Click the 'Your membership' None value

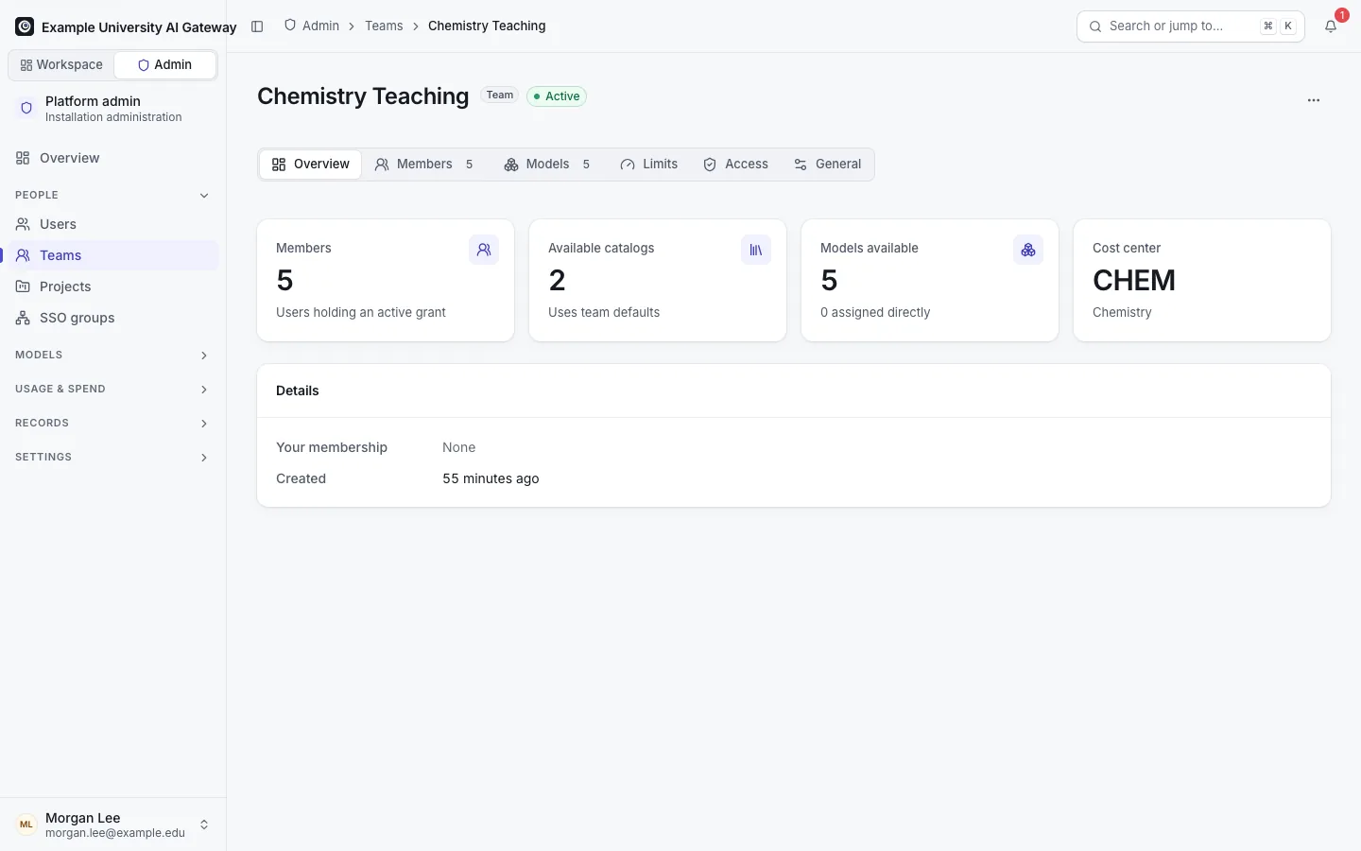(x=459, y=447)
